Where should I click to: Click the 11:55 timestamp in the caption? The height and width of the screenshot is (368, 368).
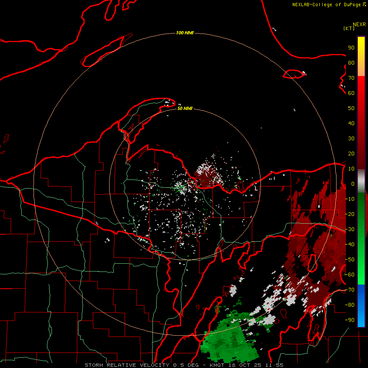pyautogui.click(x=274, y=365)
